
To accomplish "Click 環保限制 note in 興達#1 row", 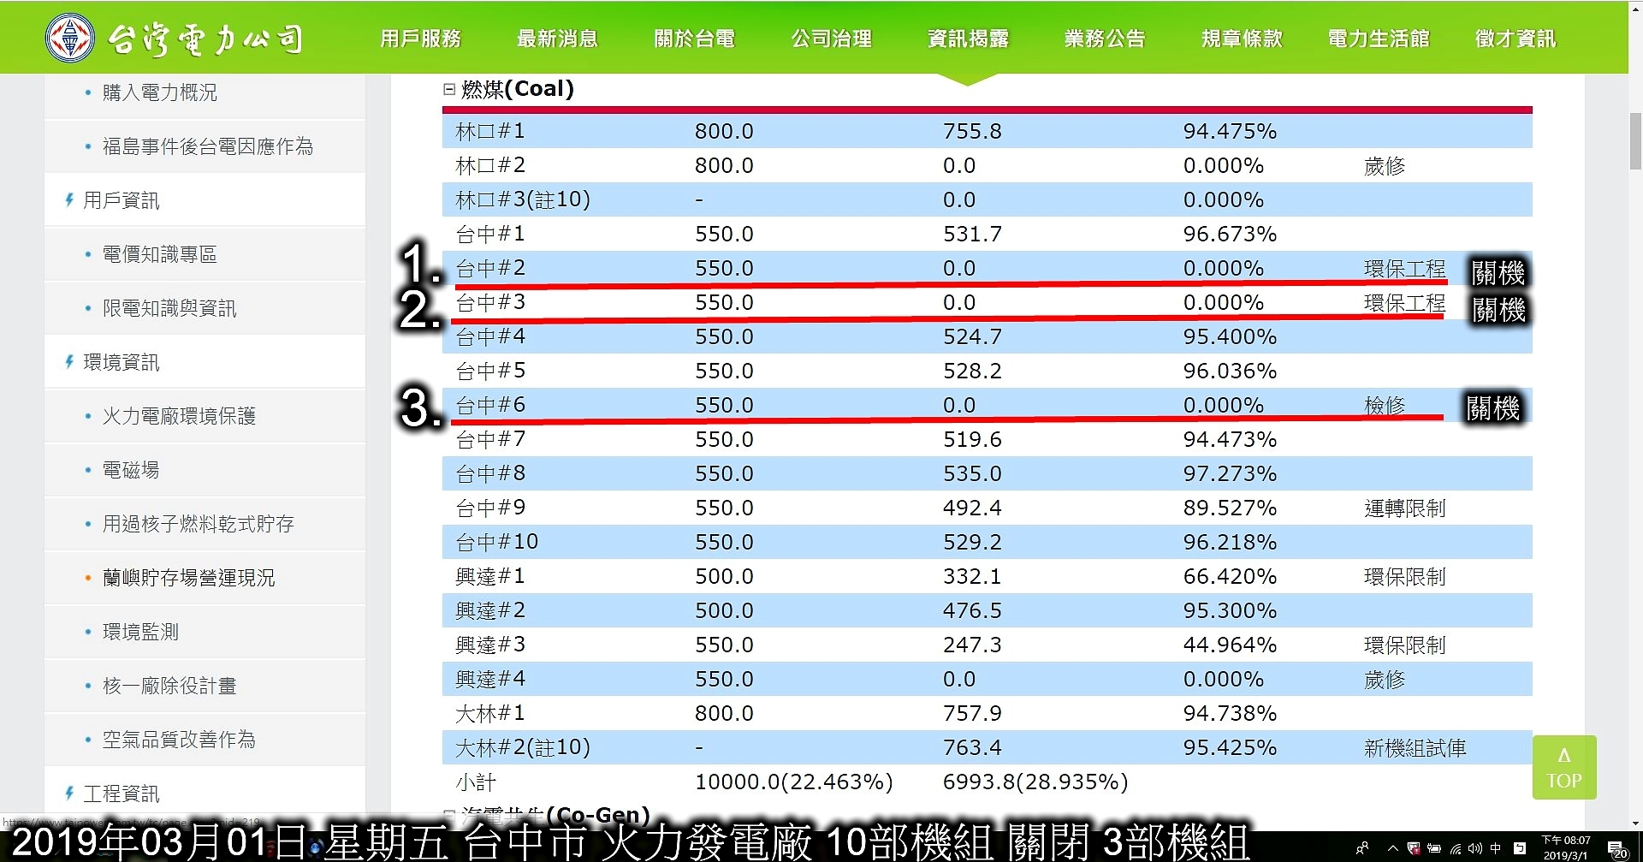I will coord(1404,577).
